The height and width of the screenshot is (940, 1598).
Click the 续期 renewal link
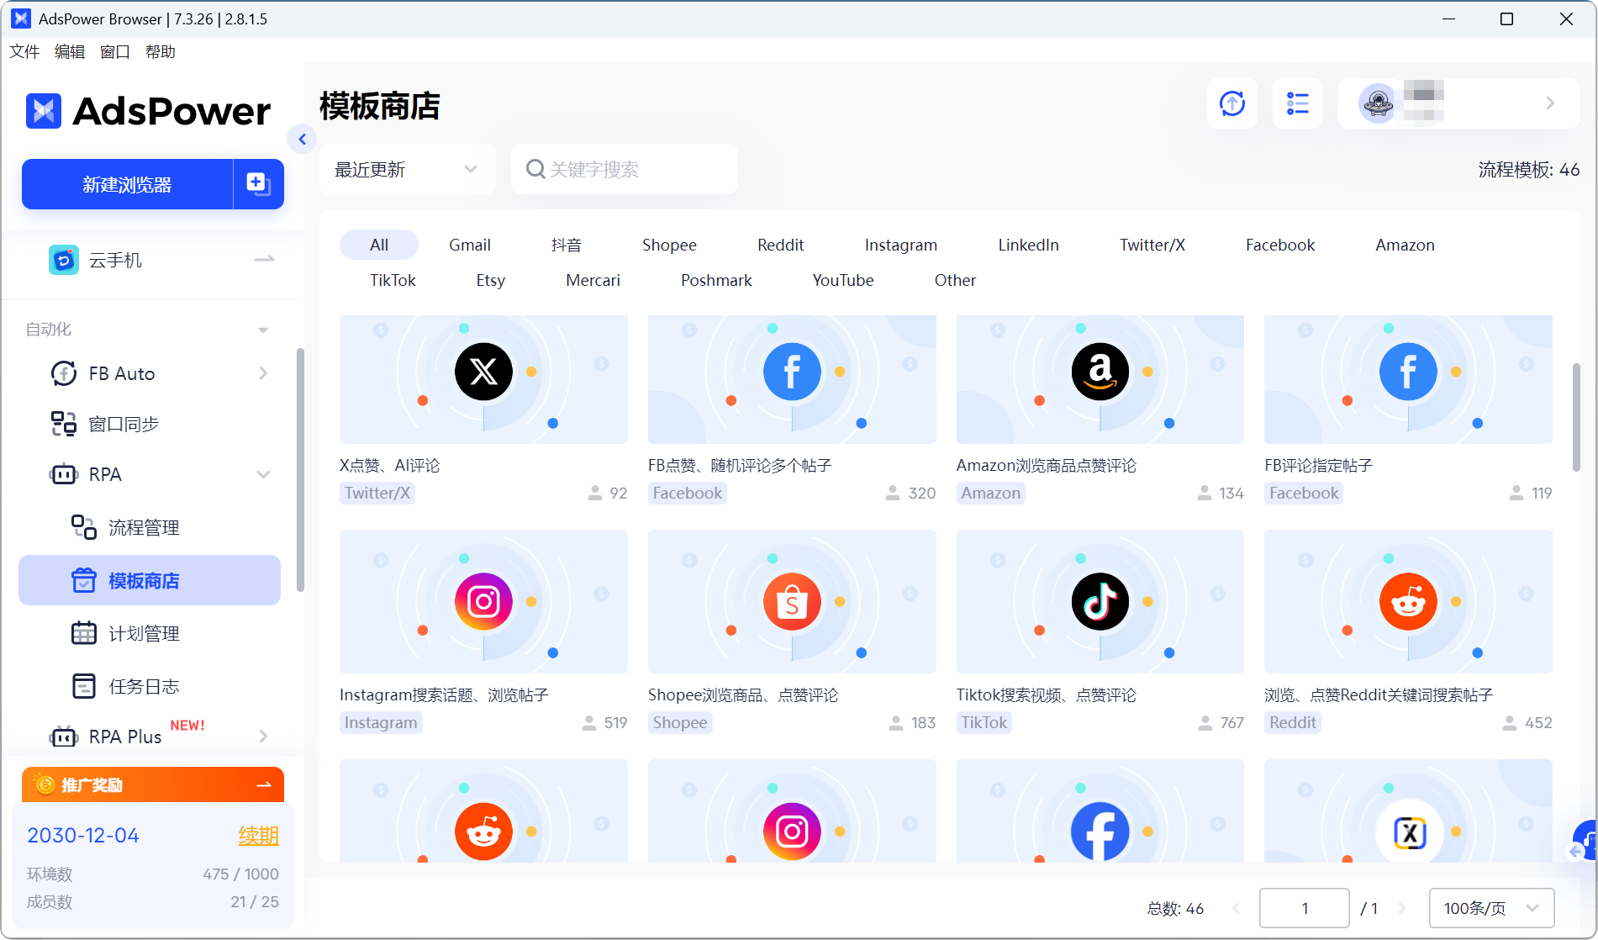(258, 835)
